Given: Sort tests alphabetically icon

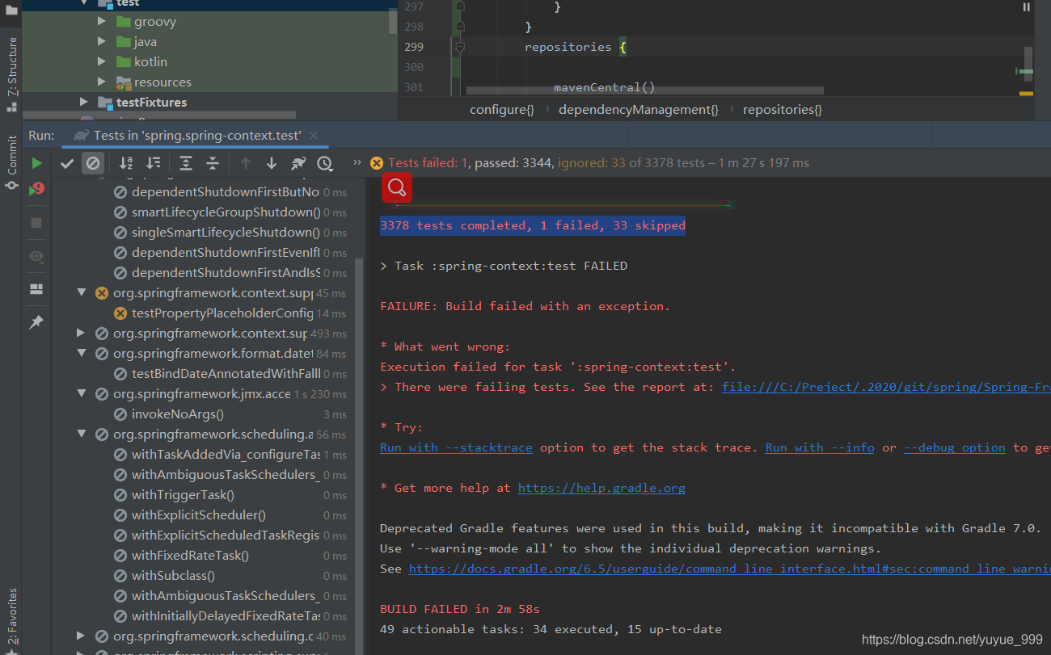Looking at the screenshot, I should (x=126, y=163).
